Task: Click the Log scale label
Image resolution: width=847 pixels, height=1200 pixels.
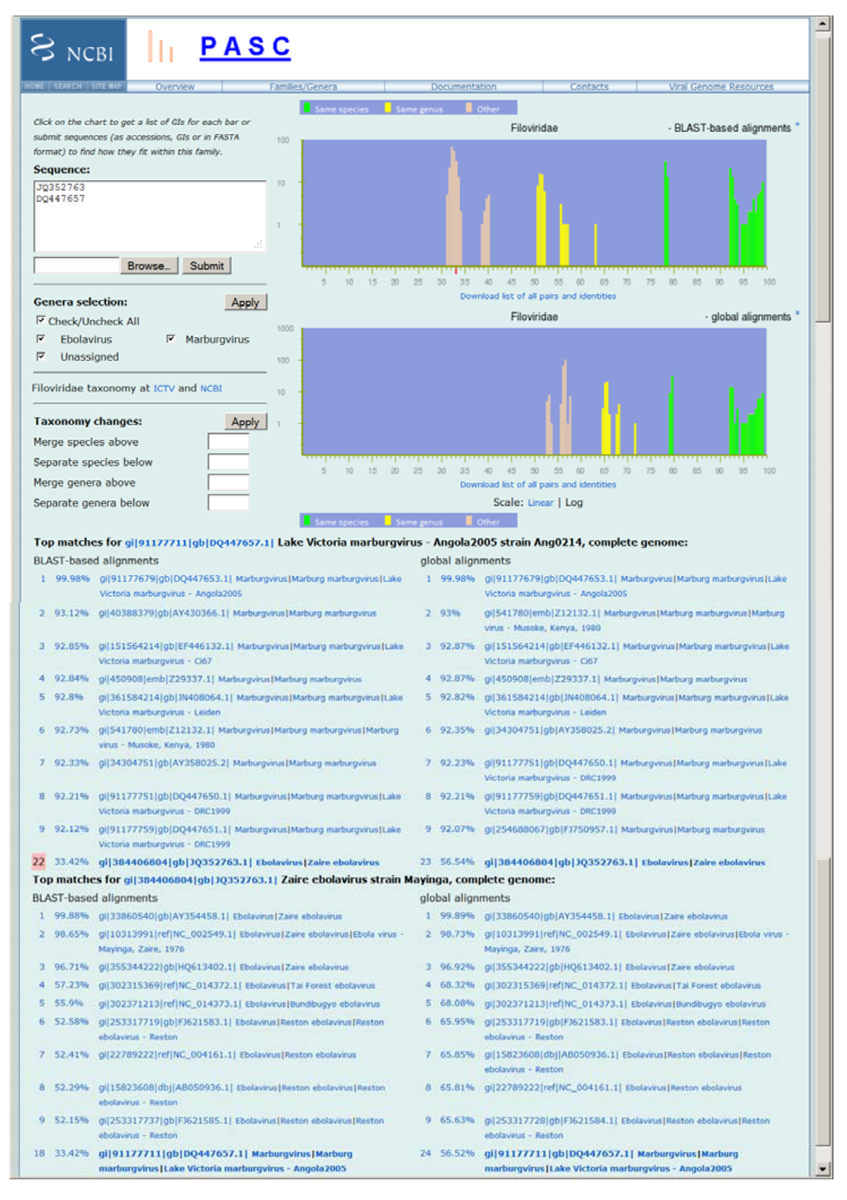Action: point(574,503)
